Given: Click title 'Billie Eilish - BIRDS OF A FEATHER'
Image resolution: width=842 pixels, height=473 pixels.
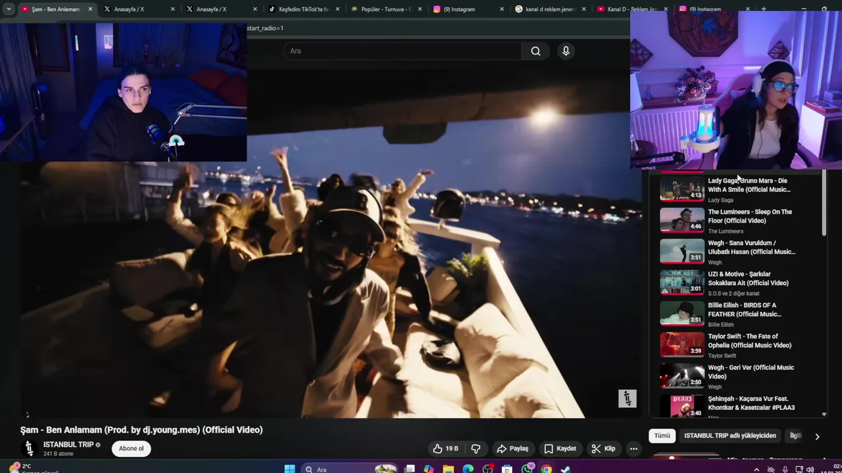Looking at the screenshot, I should coord(744,309).
